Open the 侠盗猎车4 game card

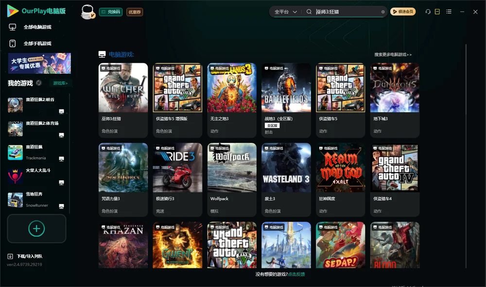pyautogui.click(x=395, y=180)
